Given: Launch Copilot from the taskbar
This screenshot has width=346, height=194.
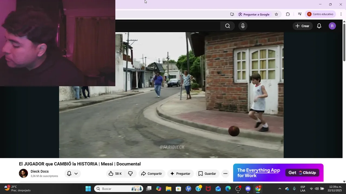Looking at the screenshot, I should [x=159, y=189].
